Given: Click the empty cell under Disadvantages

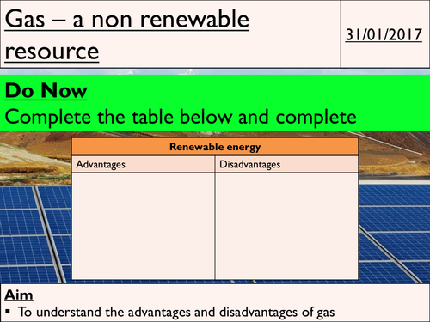Looking at the screenshot, I should (286, 226).
